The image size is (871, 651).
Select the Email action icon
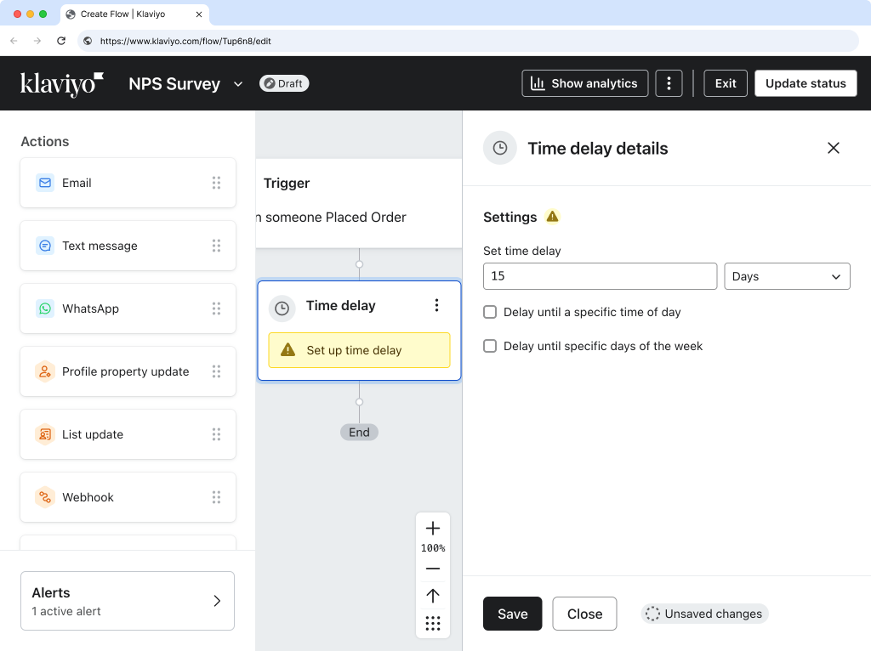44,183
